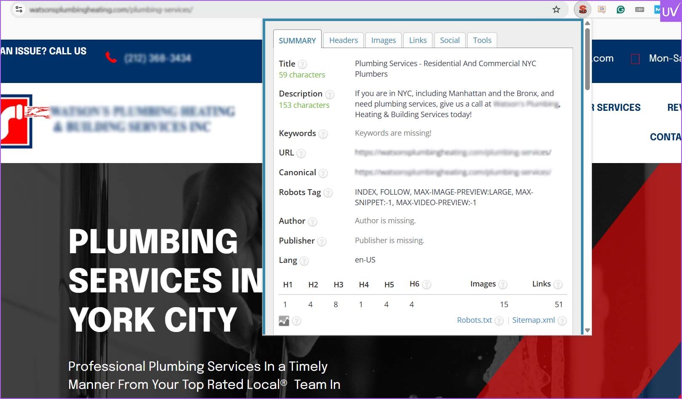Image resolution: width=682 pixels, height=399 pixels.
Task: Click 'AN ISSUE? CALL US' header text
Action: point(43,51)
